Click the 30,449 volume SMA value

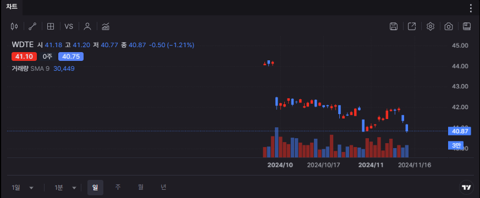[x=64, y=69]
